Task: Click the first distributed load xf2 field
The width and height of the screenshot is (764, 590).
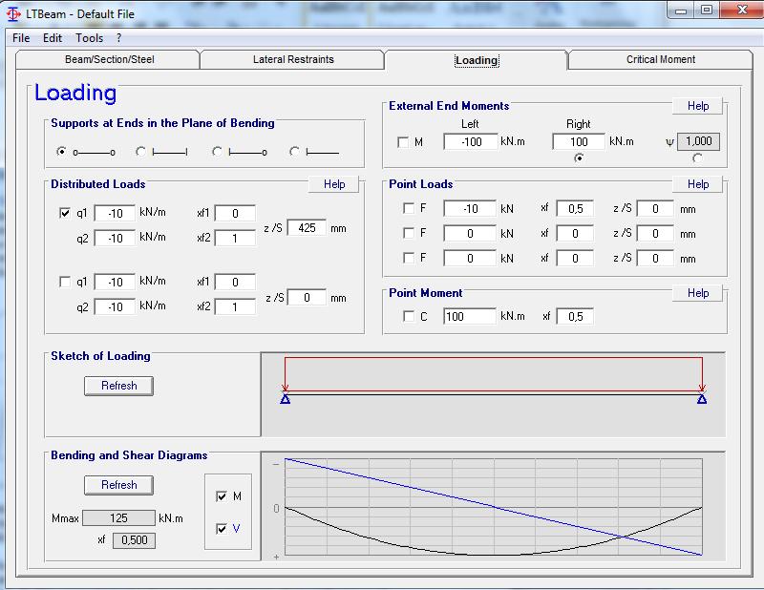Action: (x=235, y=239)
